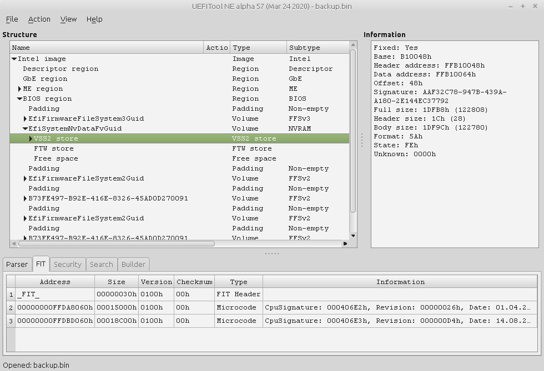Open the Action menu

[x=39, y=19]
